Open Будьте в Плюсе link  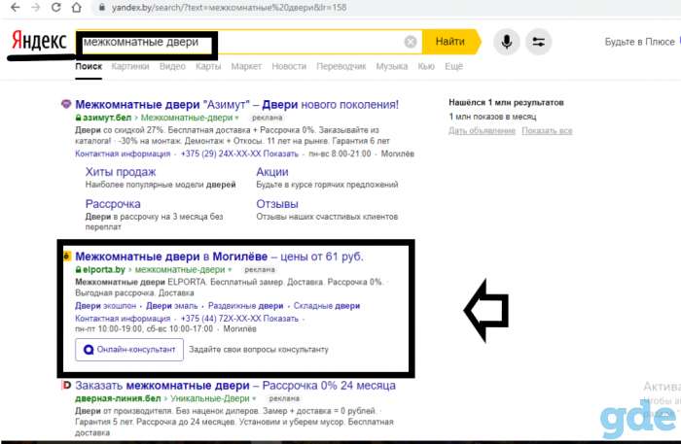coord(640,42)
